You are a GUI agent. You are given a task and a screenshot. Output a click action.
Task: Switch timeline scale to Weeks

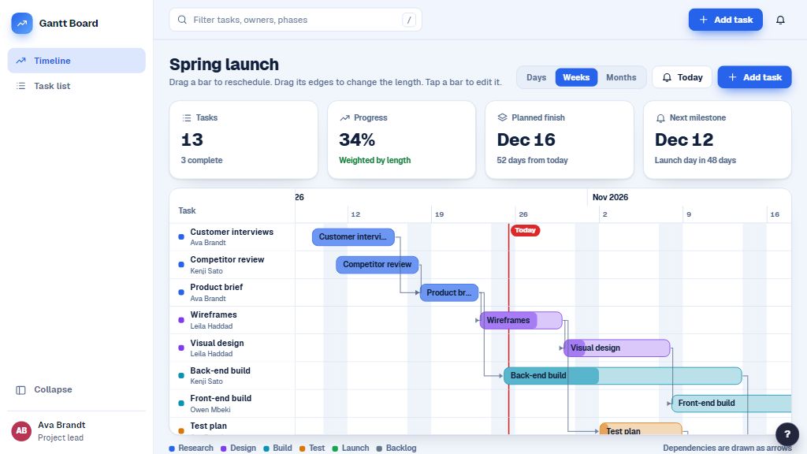pos(576,77)
